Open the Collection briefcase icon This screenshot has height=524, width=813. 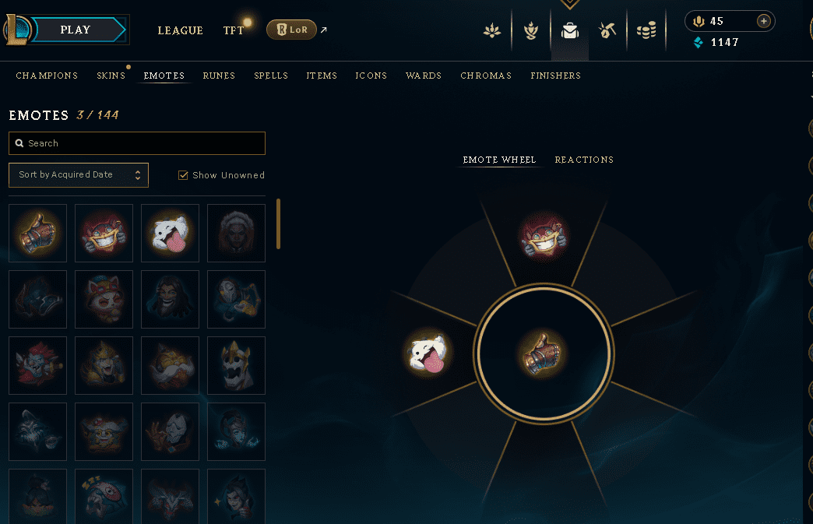(569, 30)
